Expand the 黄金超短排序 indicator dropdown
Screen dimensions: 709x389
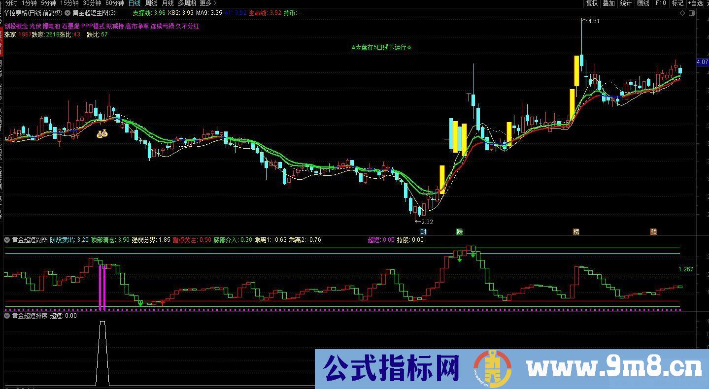point(7,316)
